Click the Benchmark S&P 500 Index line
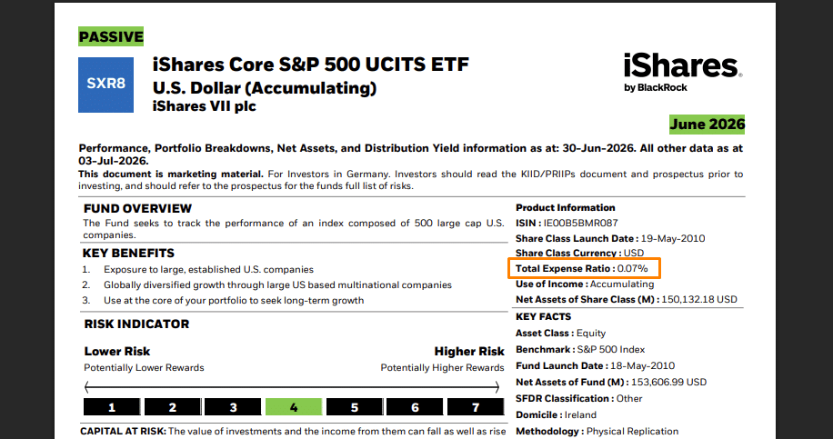 [x=580, y=349]
